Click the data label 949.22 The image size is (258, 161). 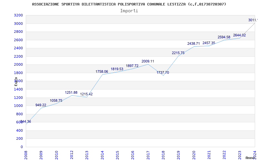[41, 105]
